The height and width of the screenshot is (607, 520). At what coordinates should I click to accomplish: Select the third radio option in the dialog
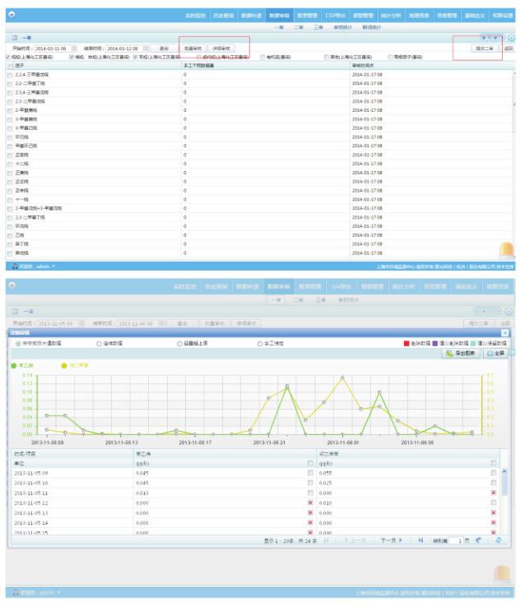click(x=179, y=344)
